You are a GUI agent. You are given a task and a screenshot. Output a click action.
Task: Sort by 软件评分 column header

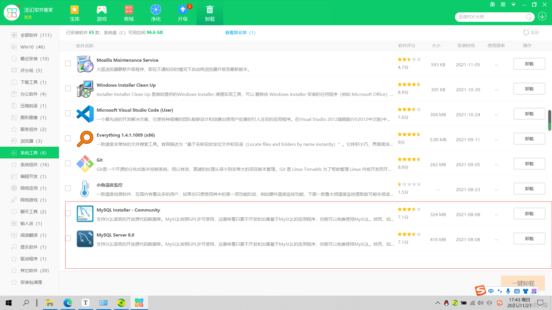point(407,46)
